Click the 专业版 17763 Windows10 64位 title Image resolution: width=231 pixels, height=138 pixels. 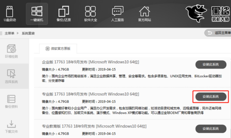pos(91,94)
